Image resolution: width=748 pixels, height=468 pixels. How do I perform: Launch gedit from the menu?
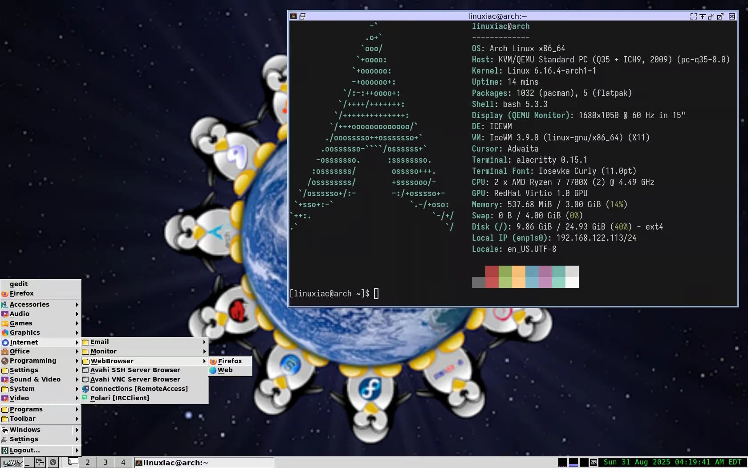[x=18, y=284]
